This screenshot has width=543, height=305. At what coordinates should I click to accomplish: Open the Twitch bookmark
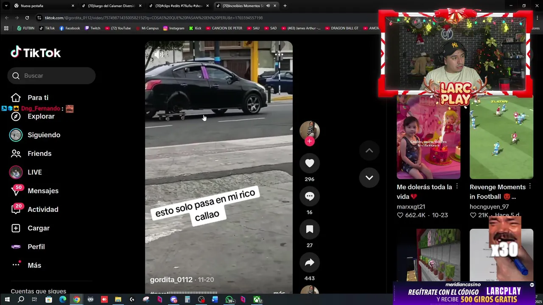[x=92, y=28]
